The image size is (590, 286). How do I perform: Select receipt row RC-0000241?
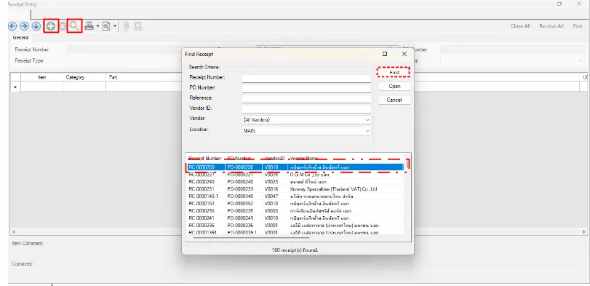pos(295,218)
